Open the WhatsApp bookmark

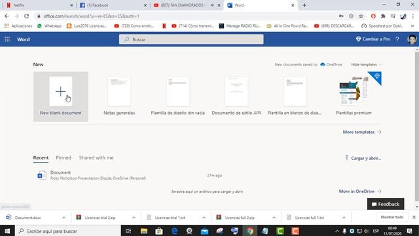50,26
